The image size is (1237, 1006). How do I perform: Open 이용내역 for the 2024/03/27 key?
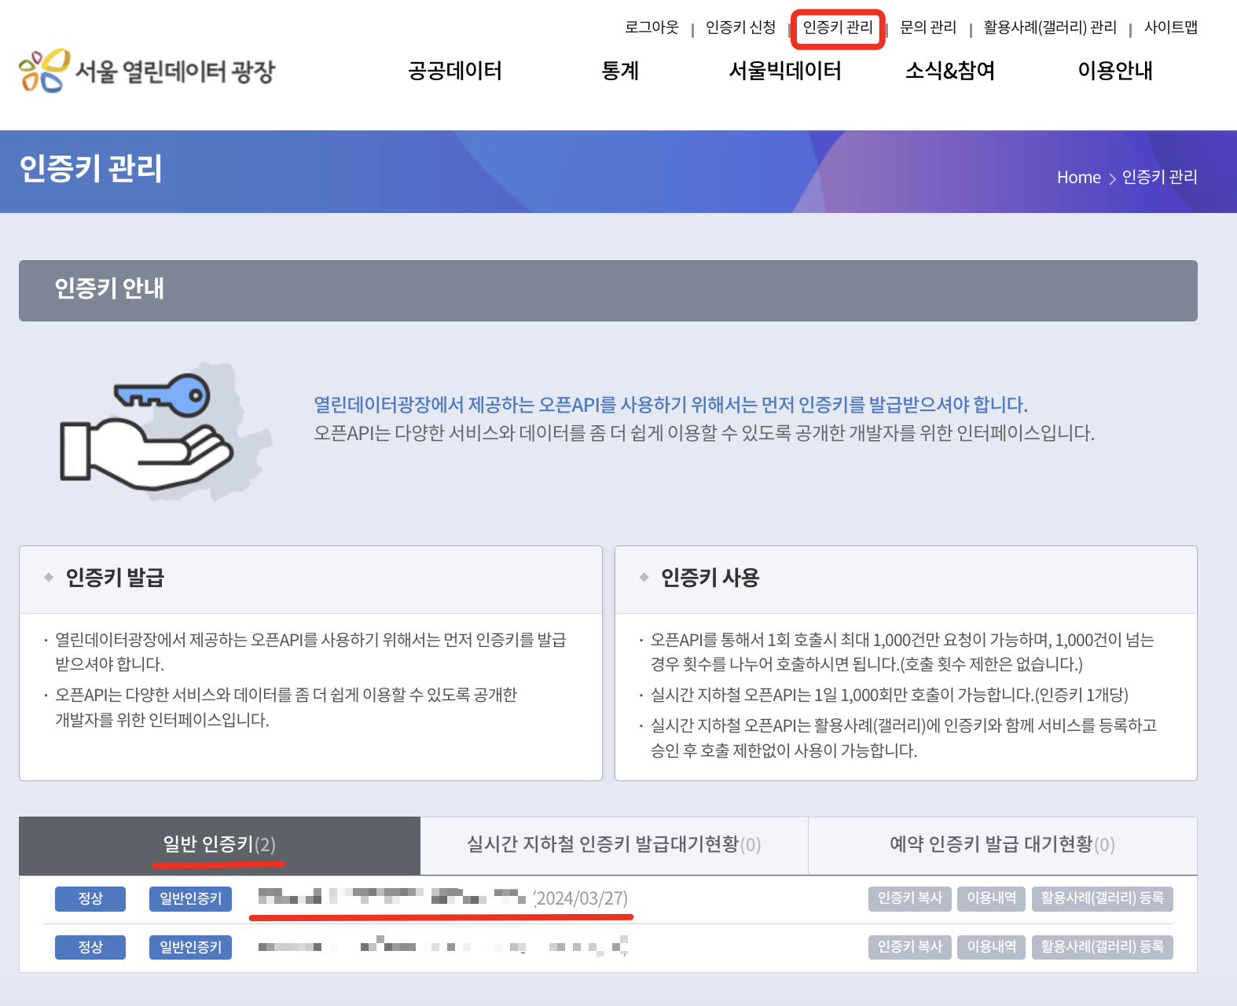(x=992, y=898)
